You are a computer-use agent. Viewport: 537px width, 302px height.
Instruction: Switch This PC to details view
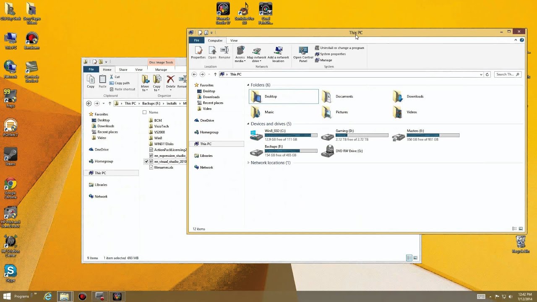(514, 229)
